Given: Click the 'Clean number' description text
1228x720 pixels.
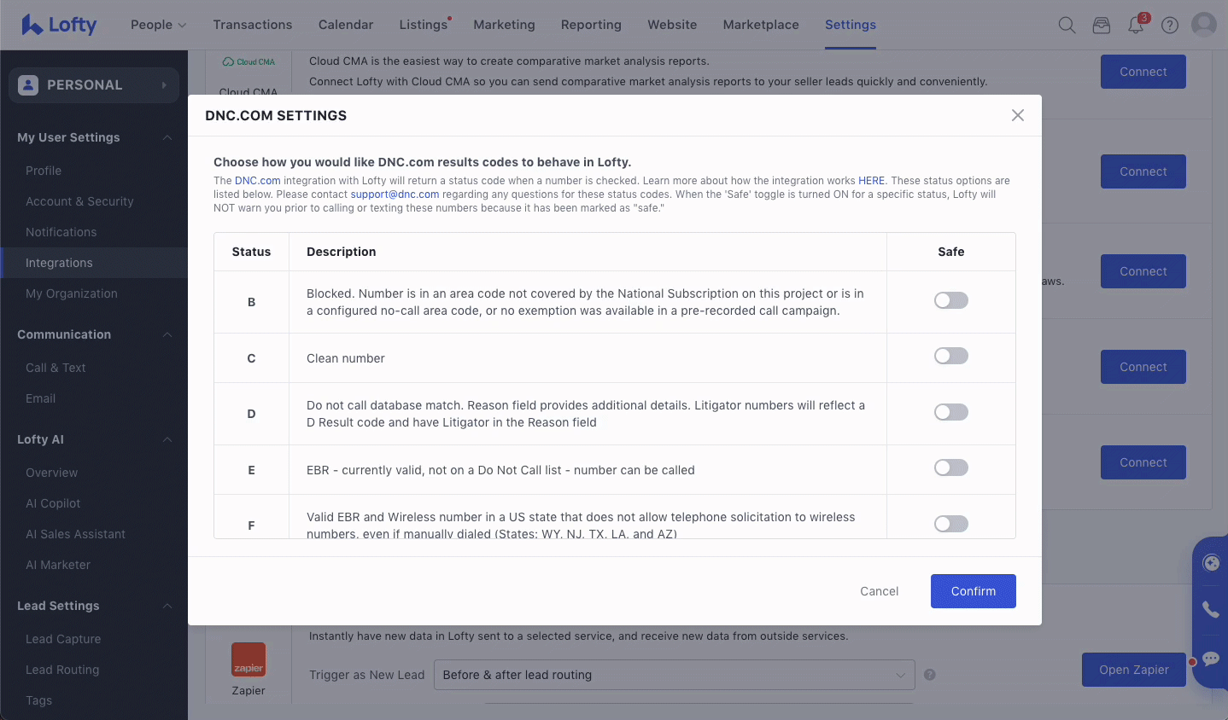Looking at the screenshot, I should [x=346, y=358].
